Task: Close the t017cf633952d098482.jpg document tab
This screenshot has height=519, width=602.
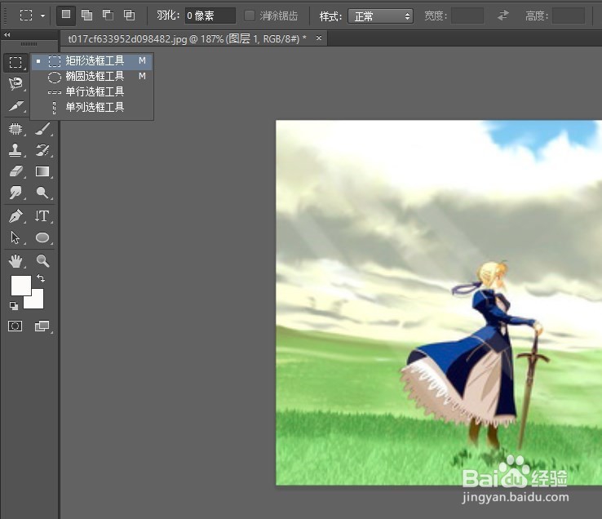Action: pyautogui.click(x=319, y=38)
